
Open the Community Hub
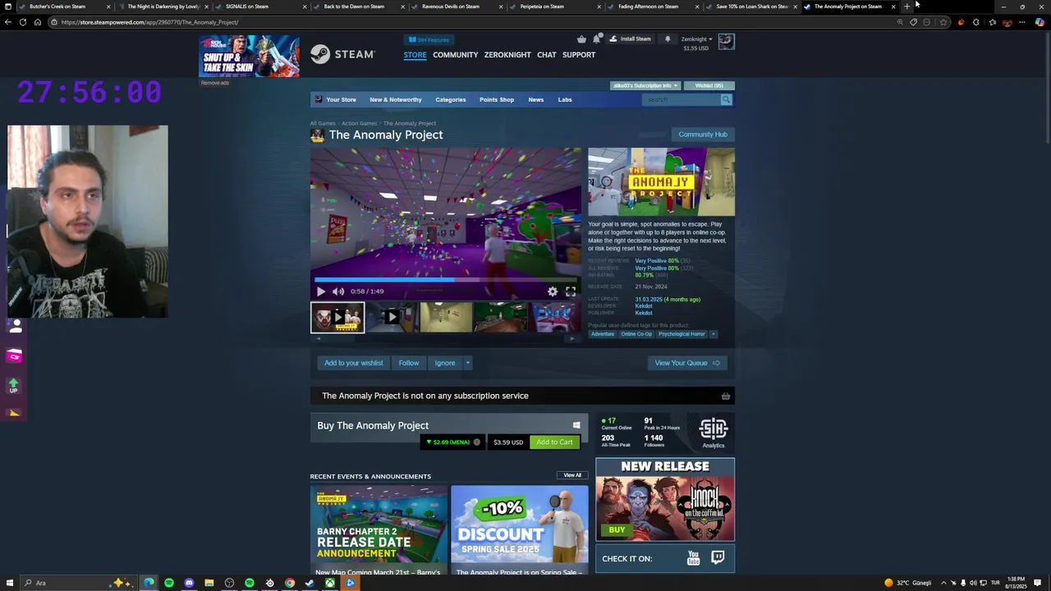(703, 135)
